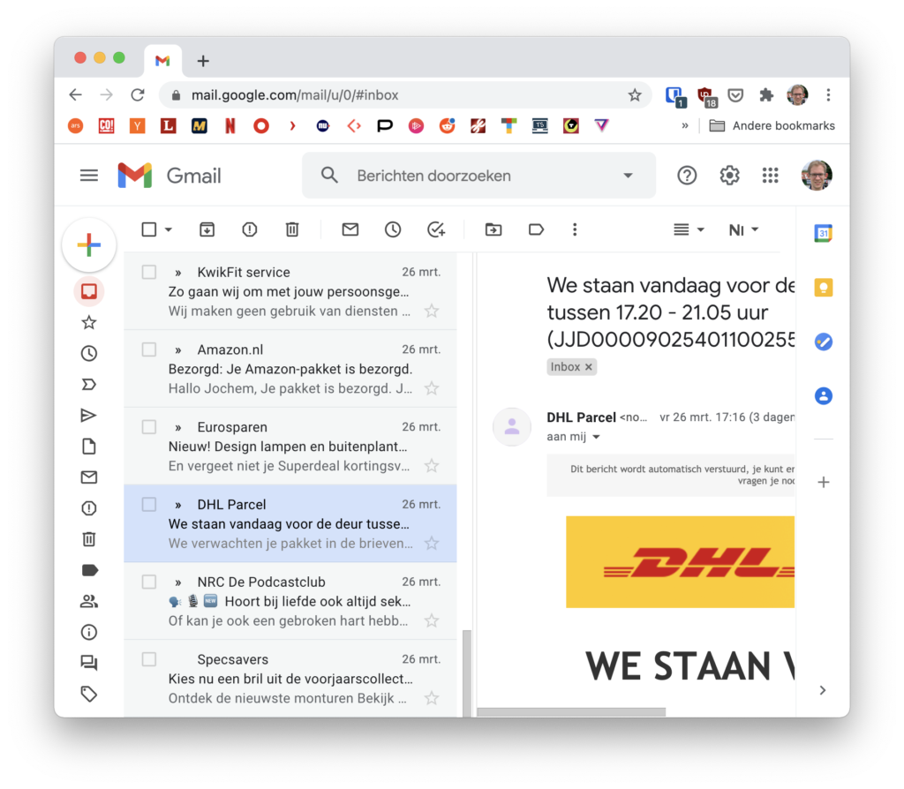Image resolution: width=904 pixels, height=789 pixels.
Task: Expand the select-all checkbox dropdown arrow
Action: tap(169, 229)
